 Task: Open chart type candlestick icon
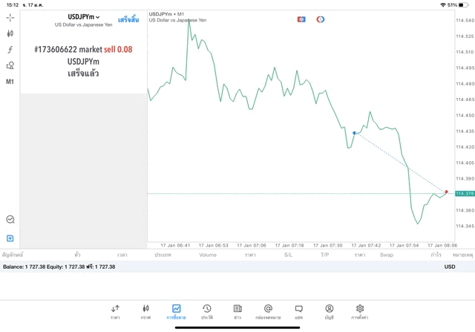pos(10,33)
